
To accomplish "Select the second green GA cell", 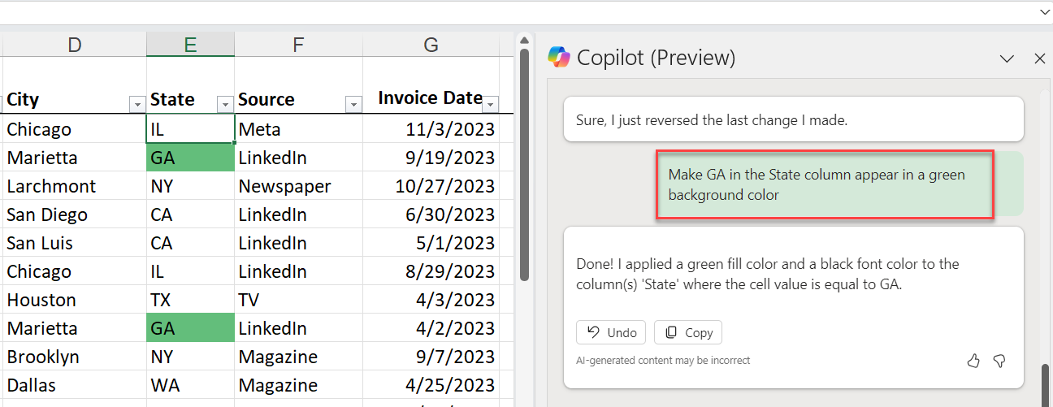I will click(190, 328).
